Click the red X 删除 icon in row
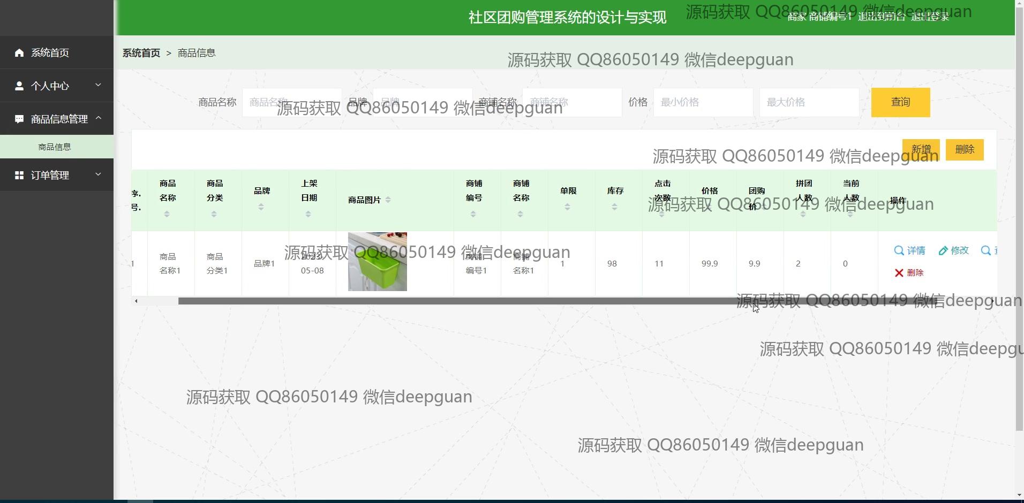Image resolution: width=1024 pixels, height=503 pixels. (899, 273)
